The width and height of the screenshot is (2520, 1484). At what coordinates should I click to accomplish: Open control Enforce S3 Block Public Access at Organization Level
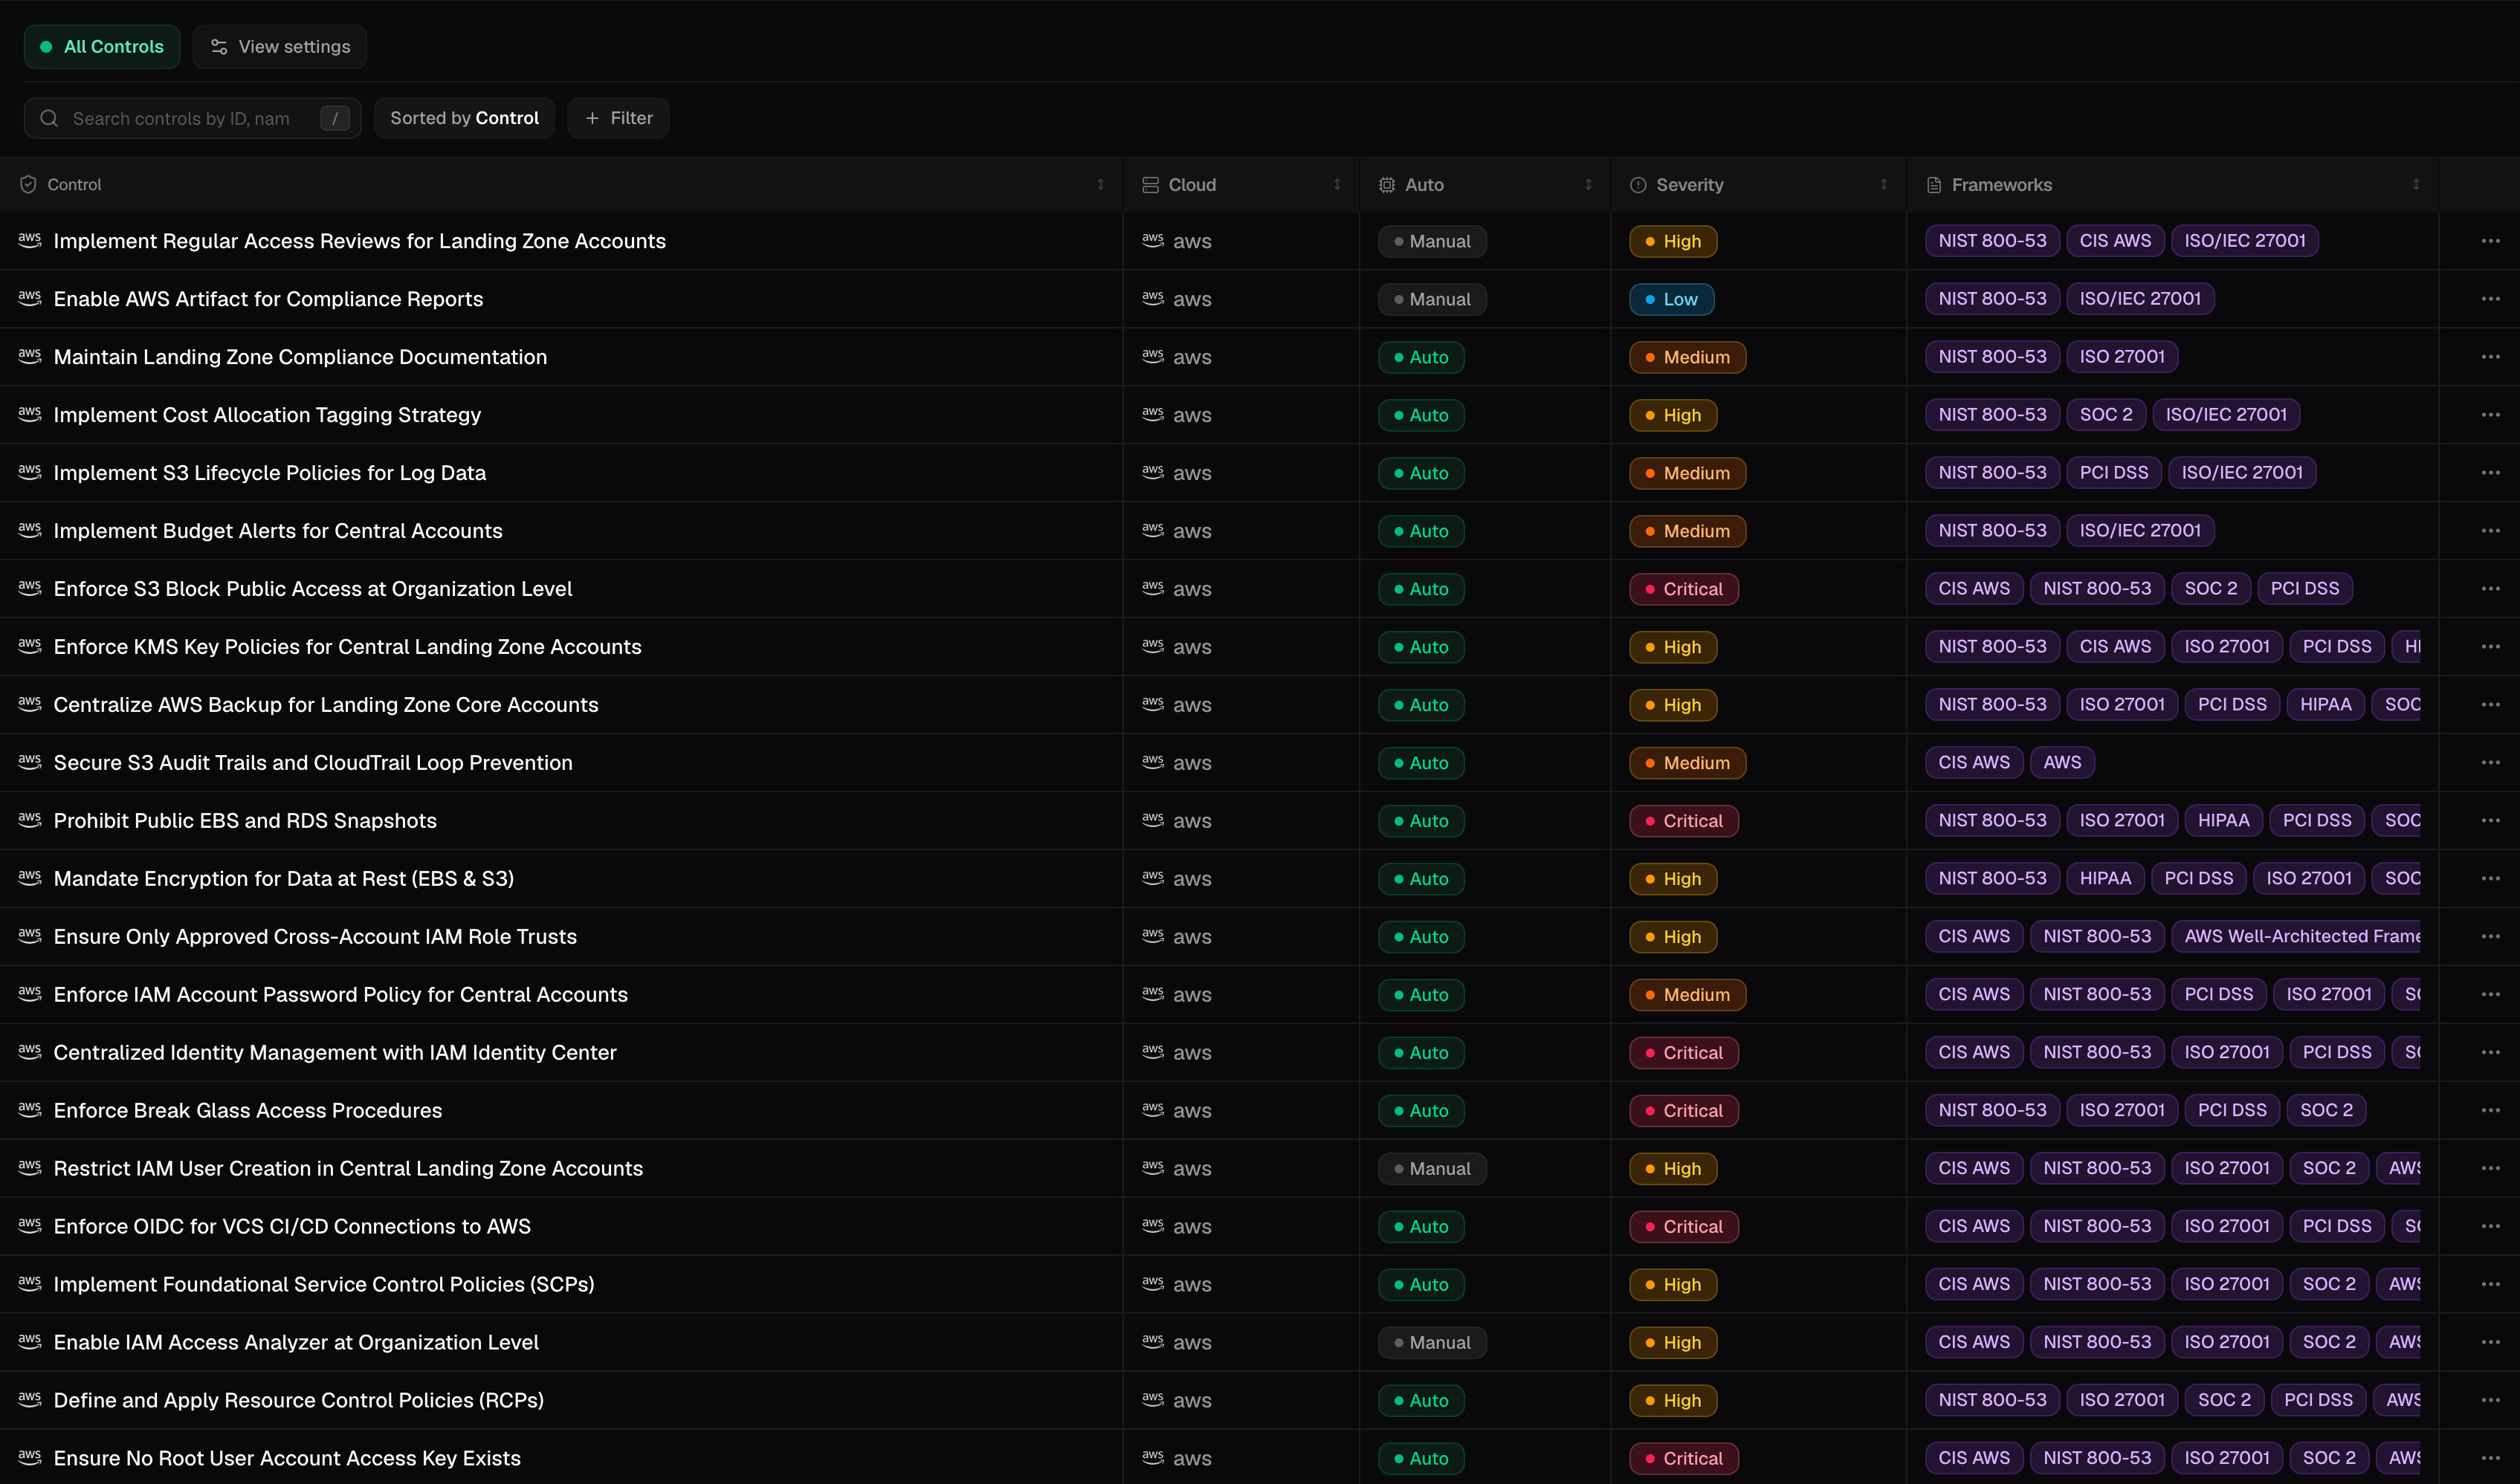[x=313, y=589]
